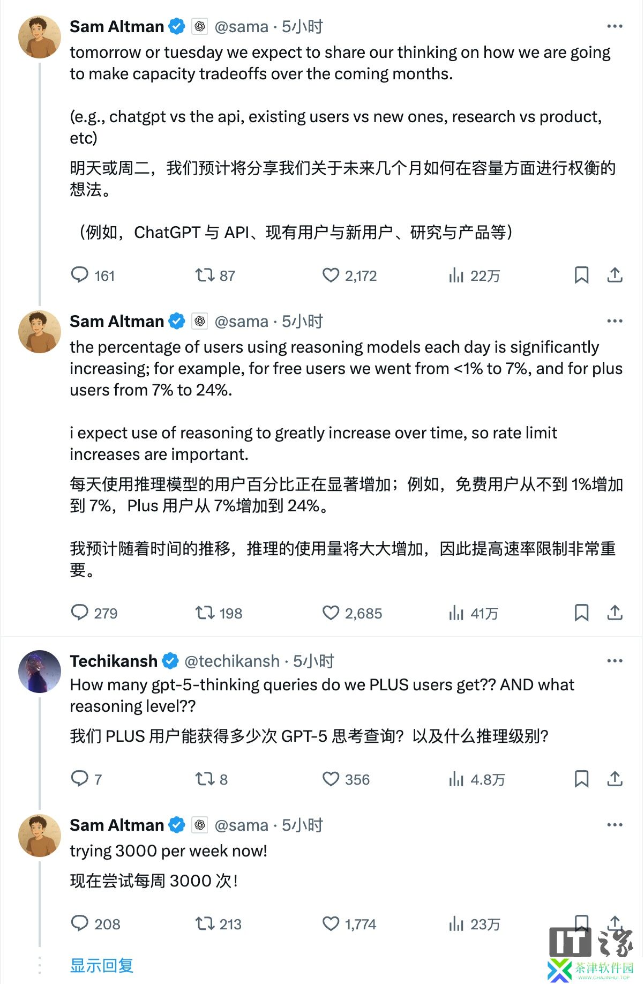Open Sam Altman name on '3000 per week' tweet
Screen dimensions: 644x984
click(117, 825)
